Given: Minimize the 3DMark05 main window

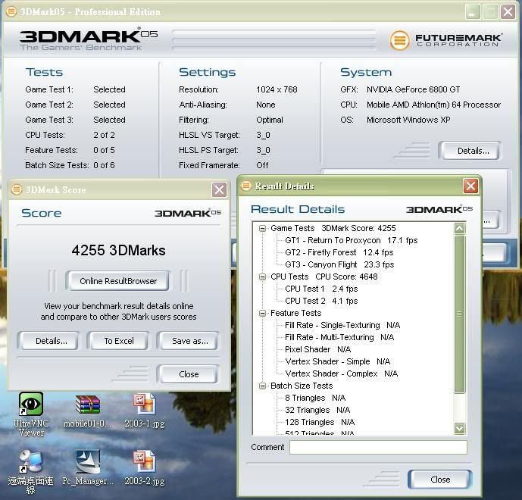Looking at the screenshot, I should pos(473,12).
